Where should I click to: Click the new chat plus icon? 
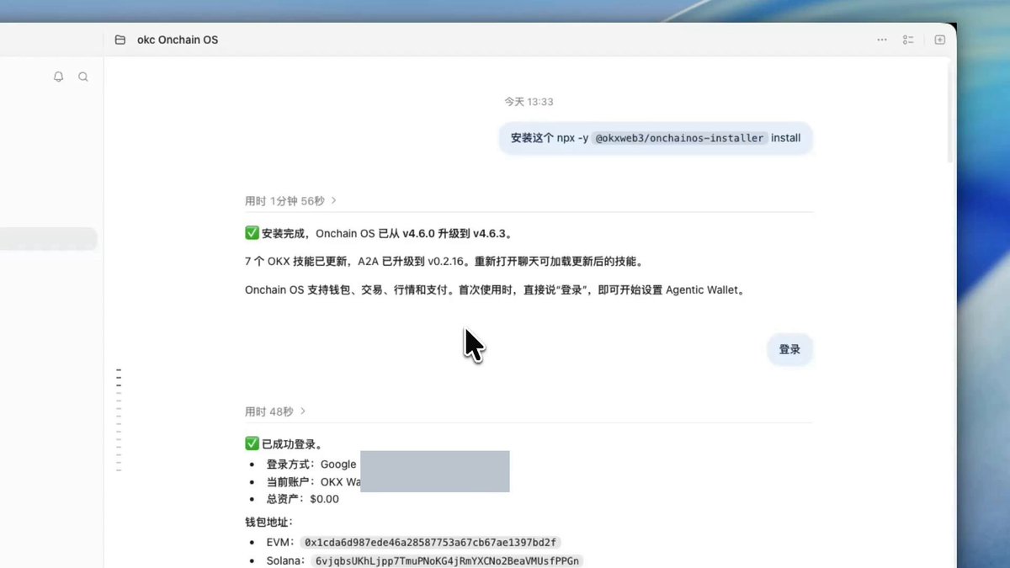940,40
